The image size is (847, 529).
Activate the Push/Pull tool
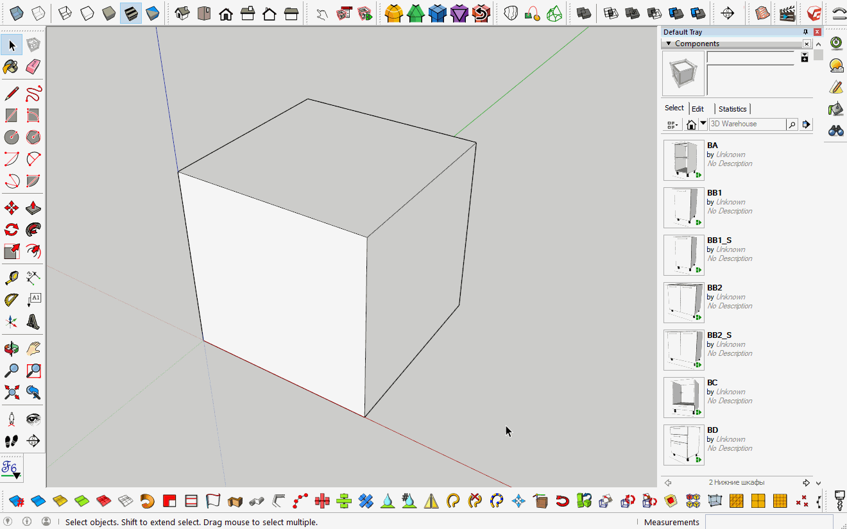(33, 207)
